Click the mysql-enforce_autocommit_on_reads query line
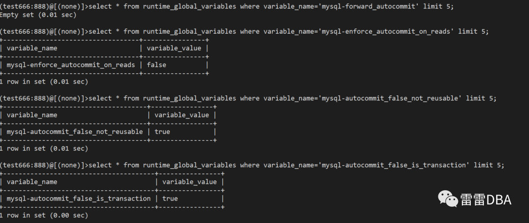 point(244,31)
